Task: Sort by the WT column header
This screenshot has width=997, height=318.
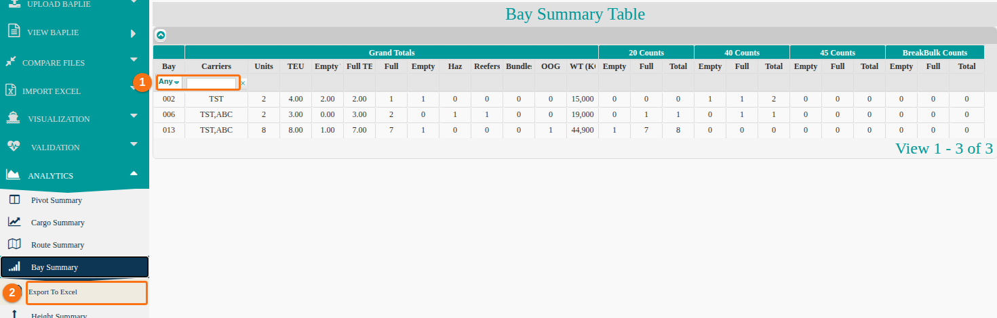Action: tap(583, 66)
